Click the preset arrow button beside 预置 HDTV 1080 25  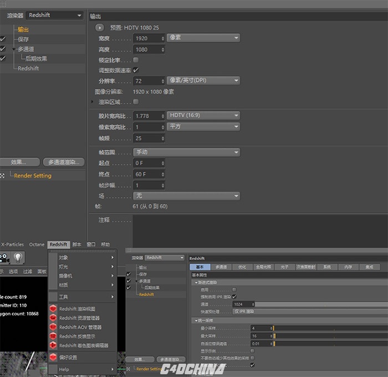[x=100, y=28]
